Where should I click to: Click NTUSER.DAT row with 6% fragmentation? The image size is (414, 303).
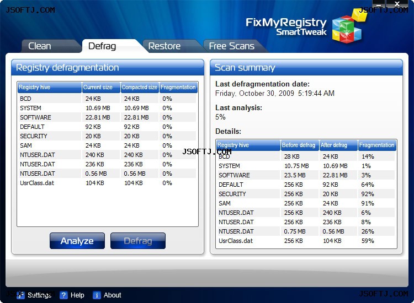point(306,213)
